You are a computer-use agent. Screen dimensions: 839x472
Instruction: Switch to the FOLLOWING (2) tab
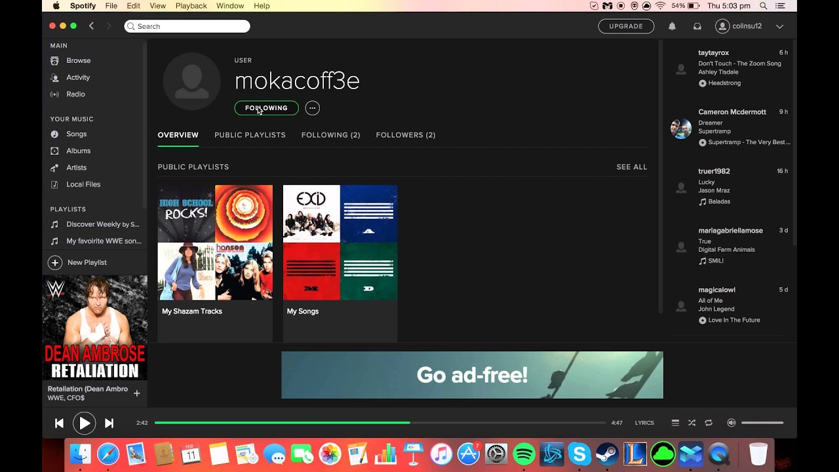pyautogui.click(x=330, y=135)
